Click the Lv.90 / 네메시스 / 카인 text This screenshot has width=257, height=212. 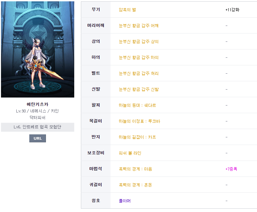[37, 111]
